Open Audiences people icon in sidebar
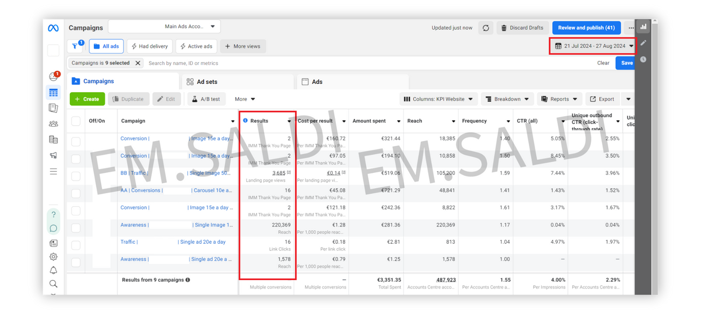This screenshot has width=701, height=314. (x=53, y=124)
